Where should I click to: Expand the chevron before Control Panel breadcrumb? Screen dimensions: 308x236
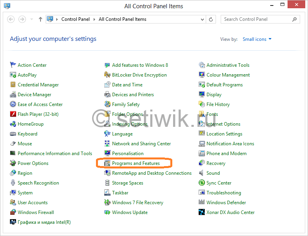point(57,19)
